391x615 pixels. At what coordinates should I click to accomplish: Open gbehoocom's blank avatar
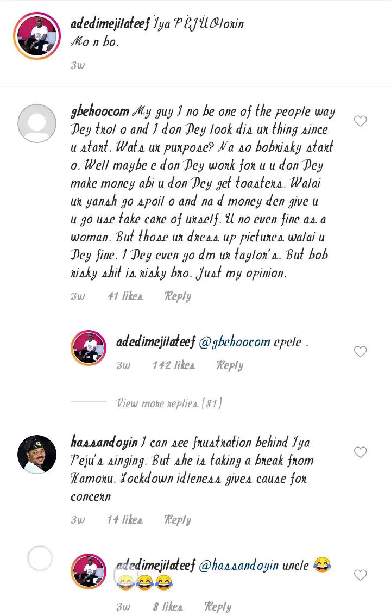[x=37, y=123]
